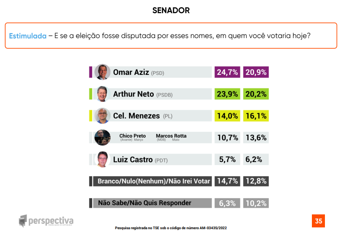Click the Perspectiva logo
This screenshot has height=231, width=342.
(46, 221)
